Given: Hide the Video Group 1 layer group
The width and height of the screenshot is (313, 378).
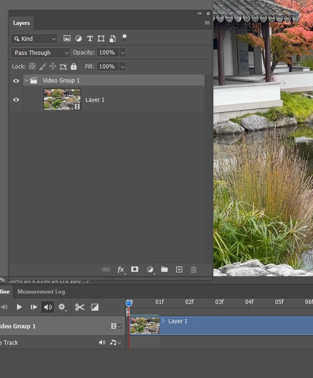Looking at the screenshot, I should 16,81.
